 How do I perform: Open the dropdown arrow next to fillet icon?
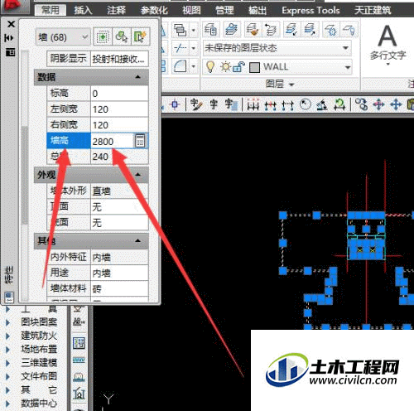pos(194,66)
